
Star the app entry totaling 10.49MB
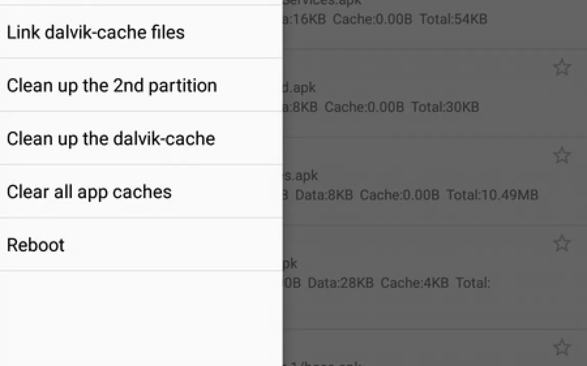[562, 155]
